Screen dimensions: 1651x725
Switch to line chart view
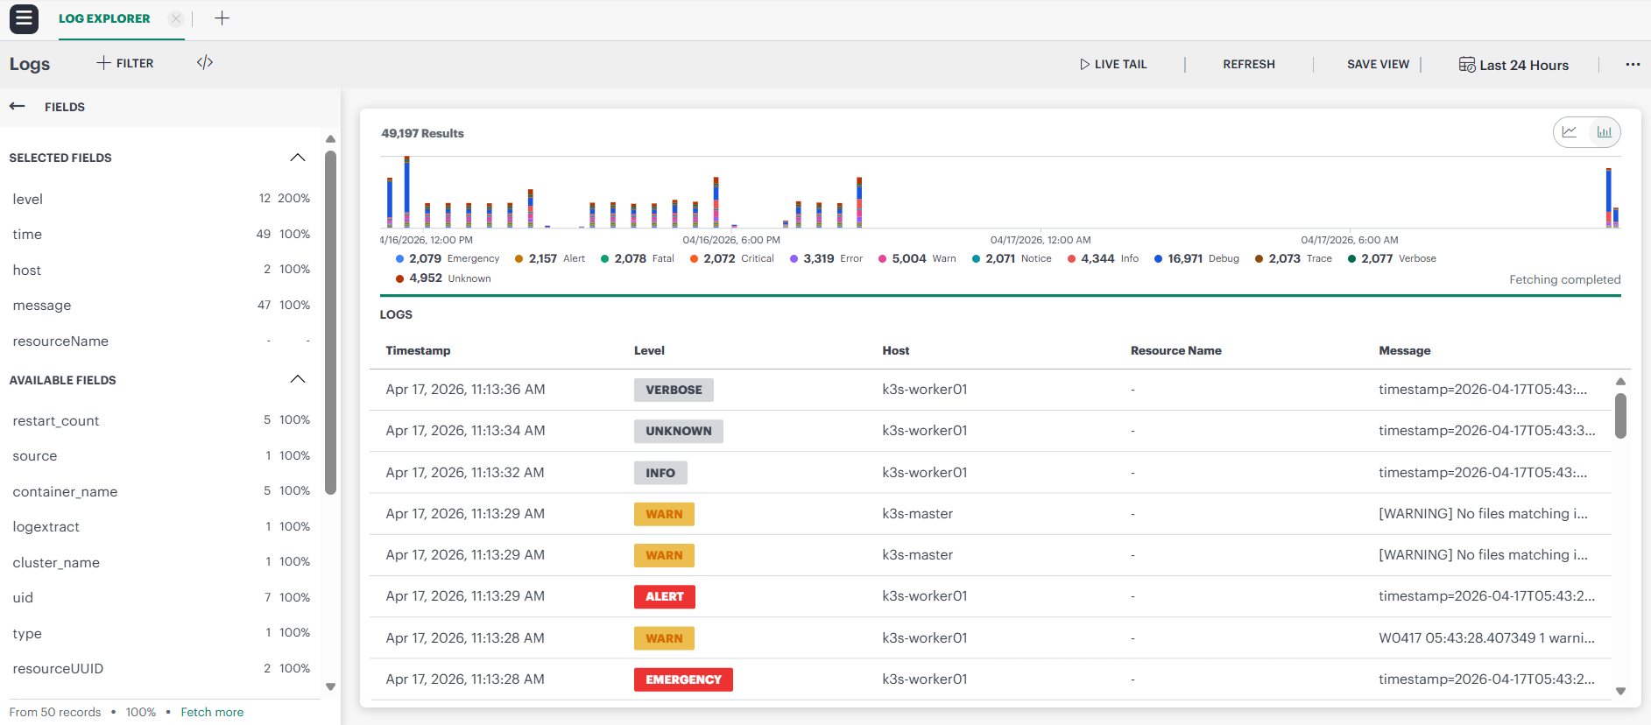click(x=1570, y=132)
